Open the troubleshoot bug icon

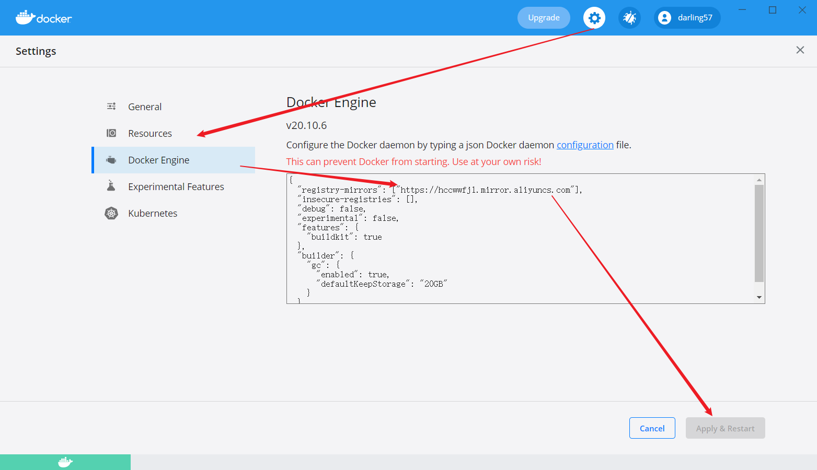pyautogui.click(x=629, y=18)
